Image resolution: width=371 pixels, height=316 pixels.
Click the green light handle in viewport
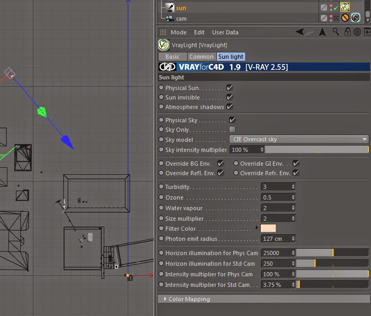[42, 112]
